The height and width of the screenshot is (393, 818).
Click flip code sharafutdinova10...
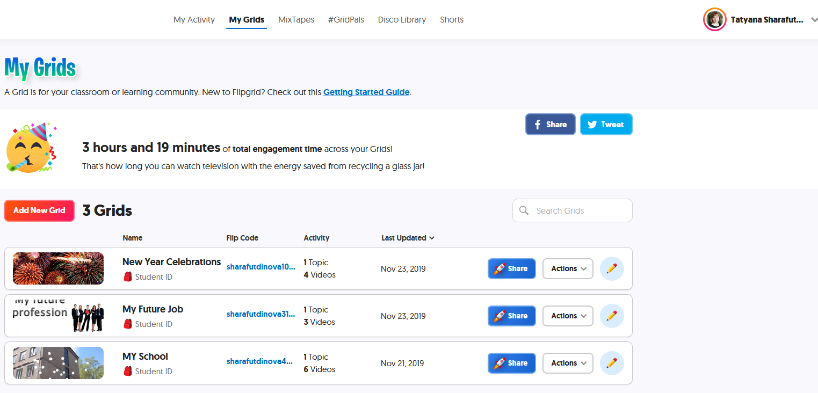[x=261, y=267]
